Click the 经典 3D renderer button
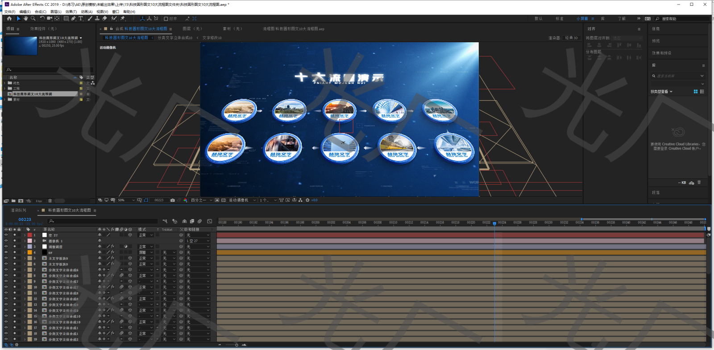 (x=571, y=38)
